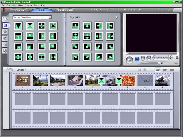The image size is (183, 137).
Task: Select the transition between clips 6 and 7
Action: click(x=119, y=81)
